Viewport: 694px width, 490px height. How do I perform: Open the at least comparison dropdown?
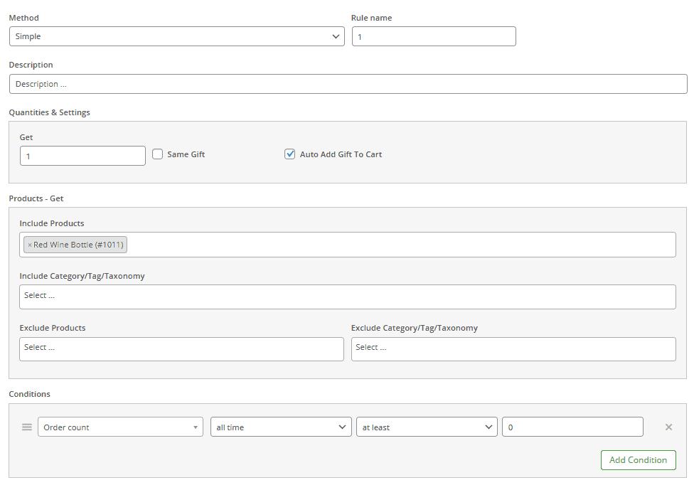(x=427, y=427)
